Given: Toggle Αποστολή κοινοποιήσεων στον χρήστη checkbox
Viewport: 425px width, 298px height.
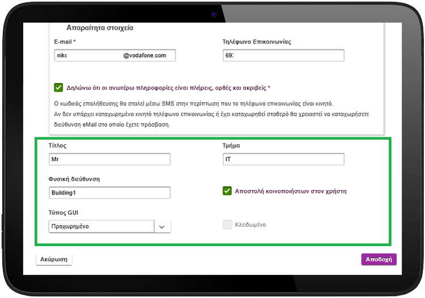Looking at the screenshot, I should [227, 191].
